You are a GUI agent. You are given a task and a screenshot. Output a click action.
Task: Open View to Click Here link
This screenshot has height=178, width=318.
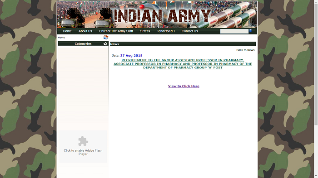coord(184,86)
